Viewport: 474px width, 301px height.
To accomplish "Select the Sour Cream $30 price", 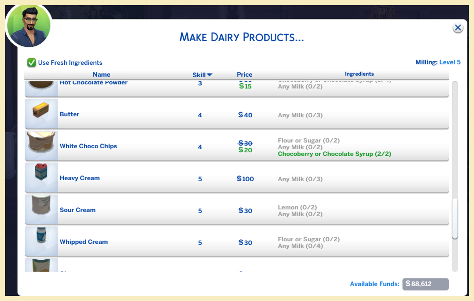I will (x=245, y=211).
